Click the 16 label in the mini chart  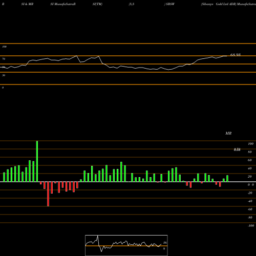tap(165, 243)
